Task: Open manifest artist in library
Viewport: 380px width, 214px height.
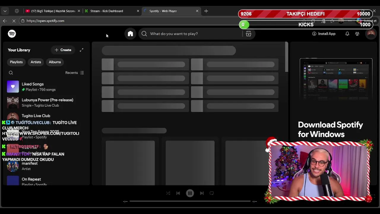Action: point(46,166)
